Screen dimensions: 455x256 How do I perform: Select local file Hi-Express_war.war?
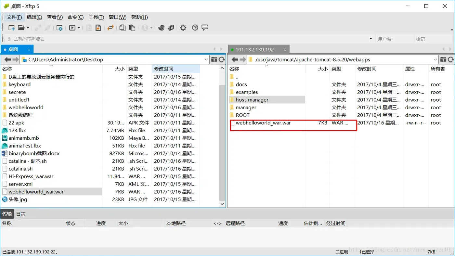coord(31,176)
